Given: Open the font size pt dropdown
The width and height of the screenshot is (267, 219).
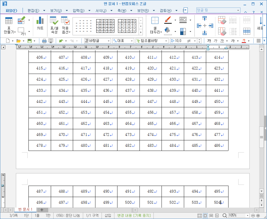Looking at the screenshot, I should coord(195,41).
